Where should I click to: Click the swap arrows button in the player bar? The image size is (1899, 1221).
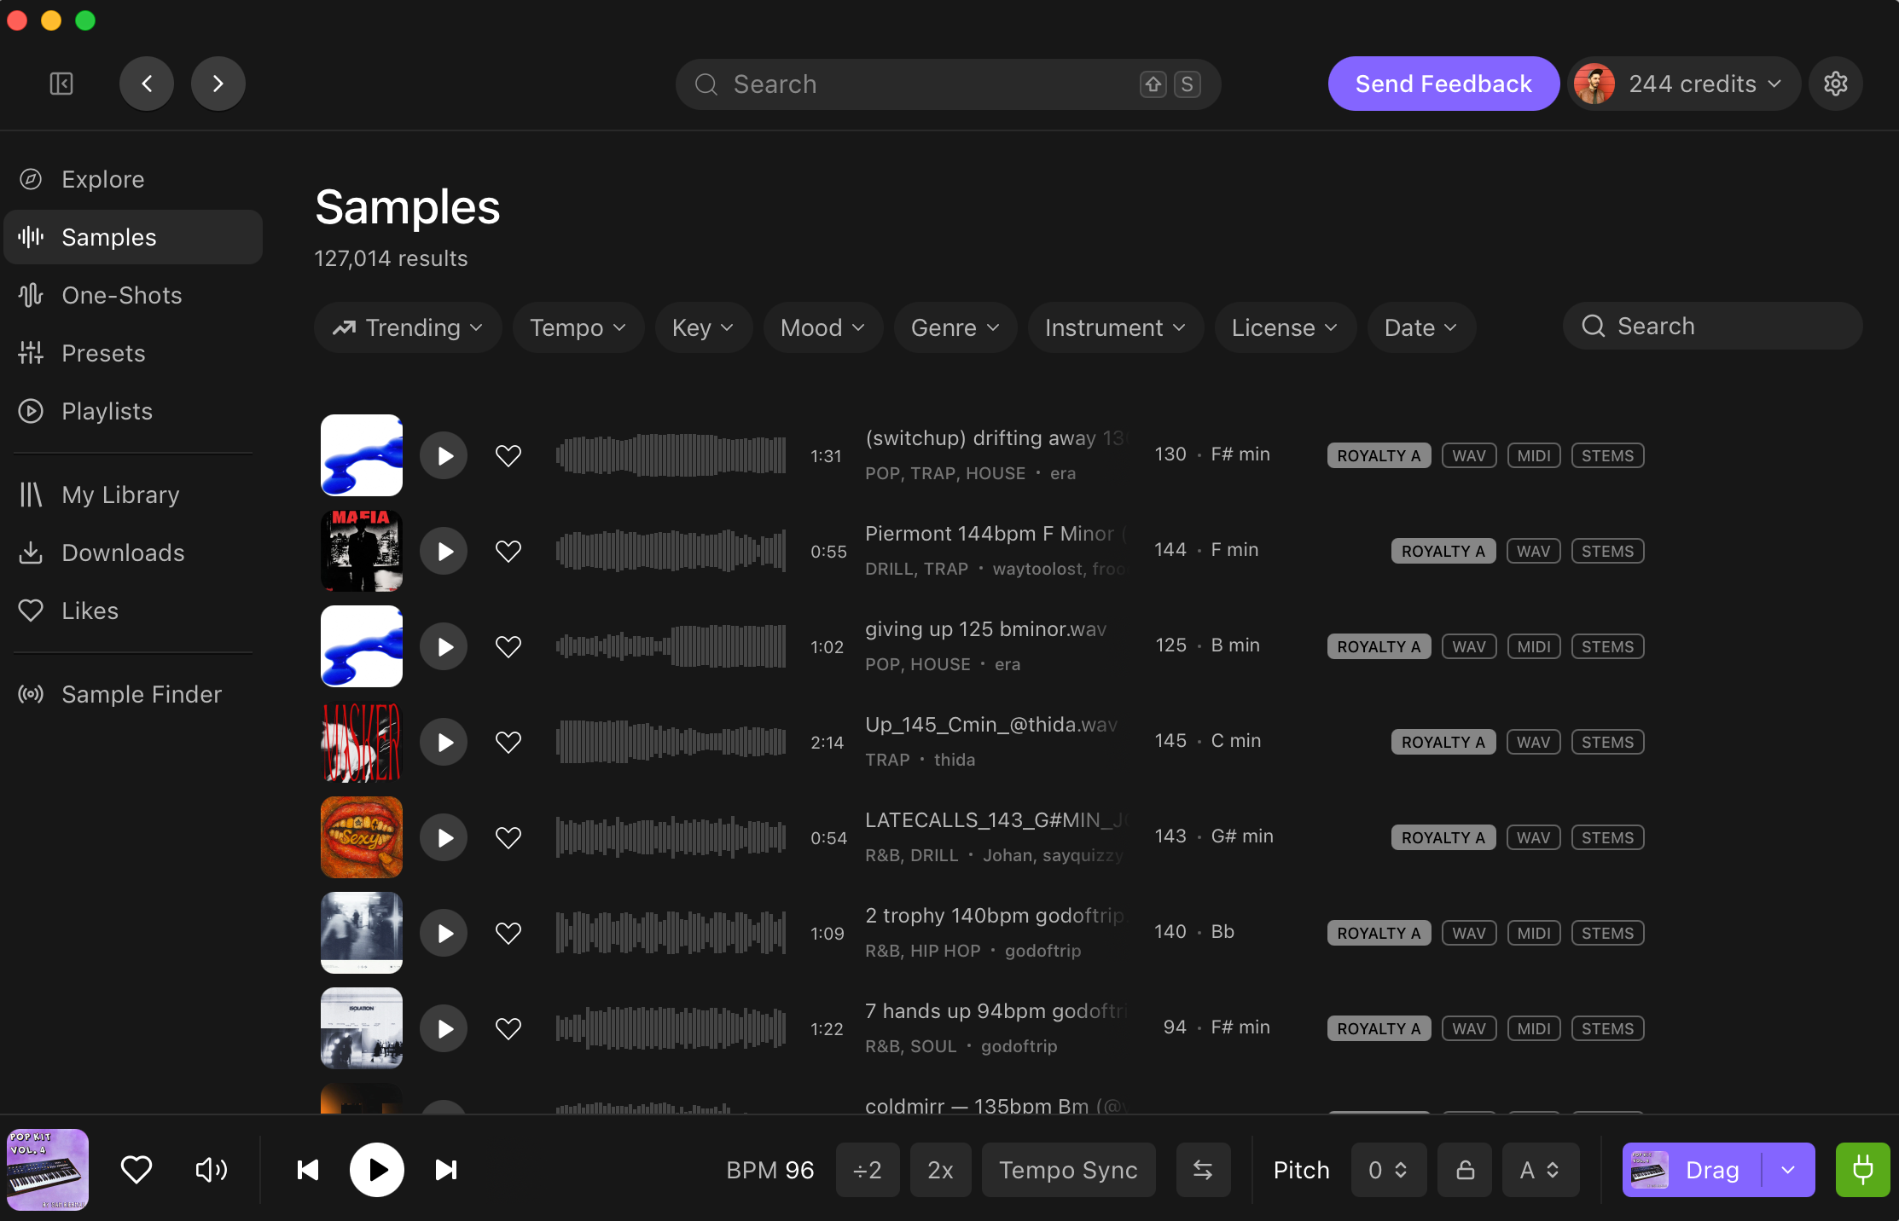point(1203,1170)
